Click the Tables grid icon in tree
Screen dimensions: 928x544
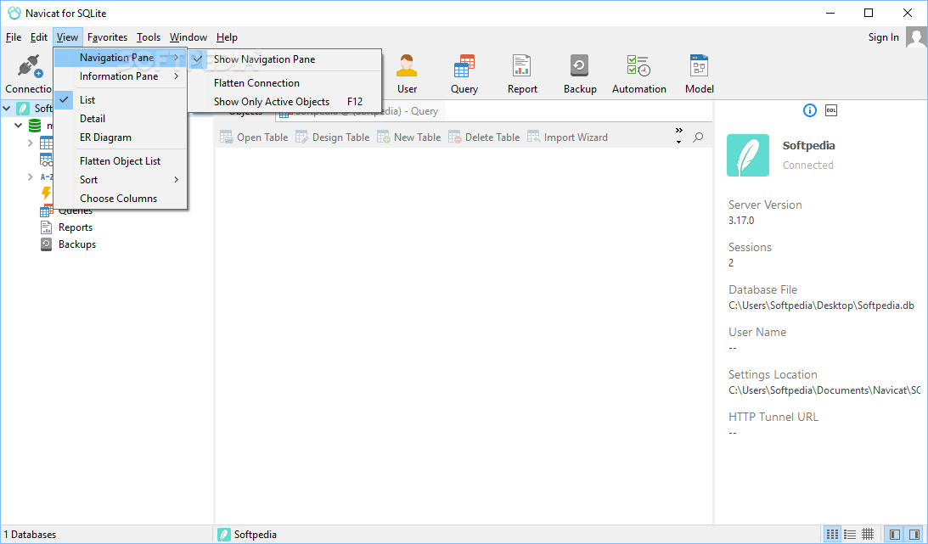pos(46,143)
